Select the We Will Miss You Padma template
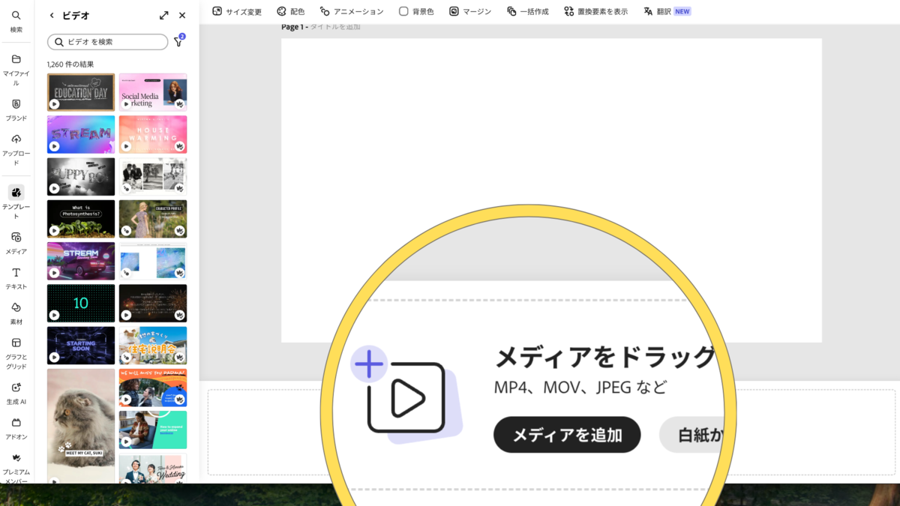 tap(153, 388)
